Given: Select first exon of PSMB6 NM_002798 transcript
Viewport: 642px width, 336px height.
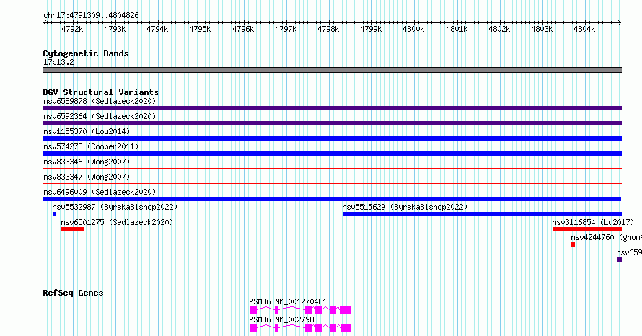Looking at the screenshot, I should [x=253, y=328].
